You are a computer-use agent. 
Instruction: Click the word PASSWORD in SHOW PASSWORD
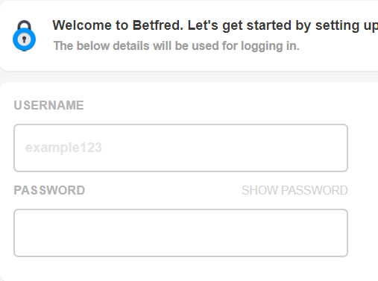click(x=315, y=190)
